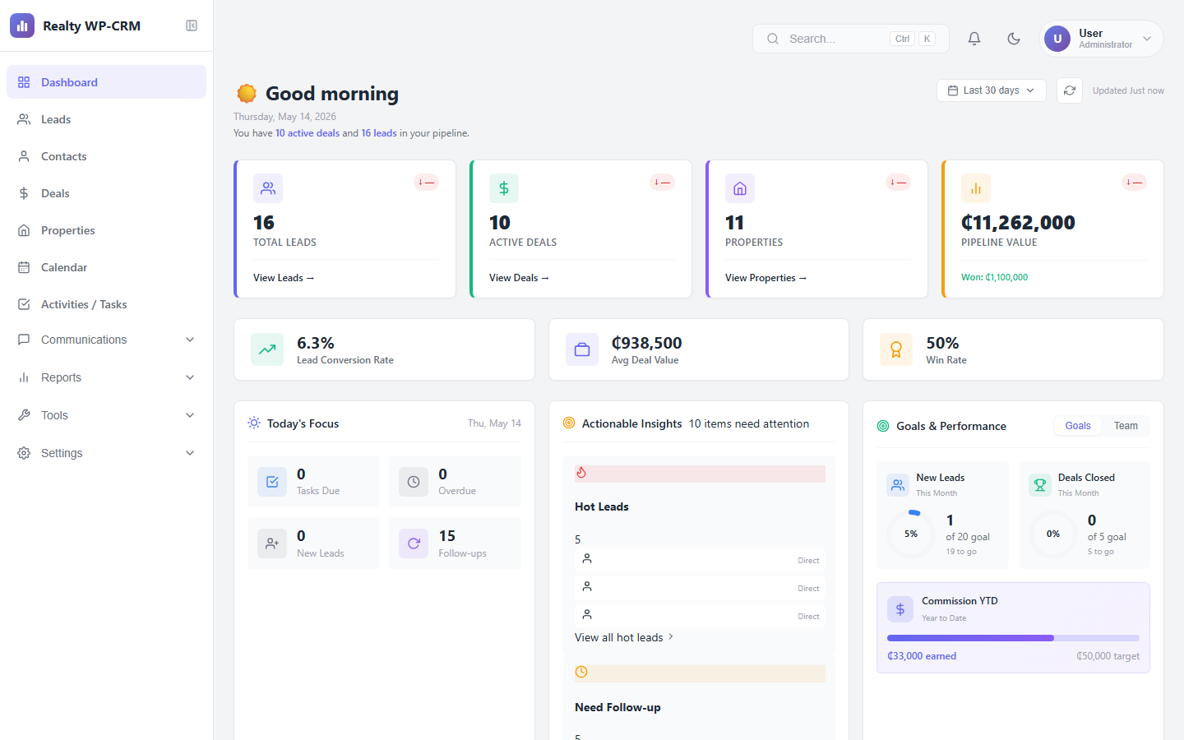The height and width of the screenshot is (740, 1184).
Task: Click the '₡33,000 earned' text
Action: (x=922, y=656)
